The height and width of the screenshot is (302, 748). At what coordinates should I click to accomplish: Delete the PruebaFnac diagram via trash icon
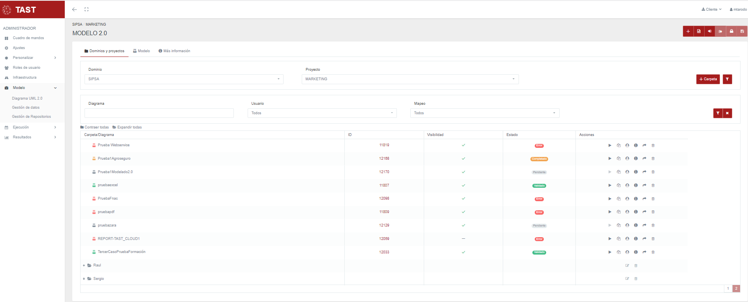coord(653,199)
